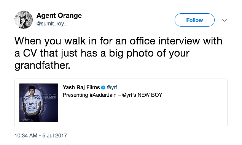Click the 'a CV that just has' tweet line
This screenshot has height=145, width=242.
click(102, 54)
